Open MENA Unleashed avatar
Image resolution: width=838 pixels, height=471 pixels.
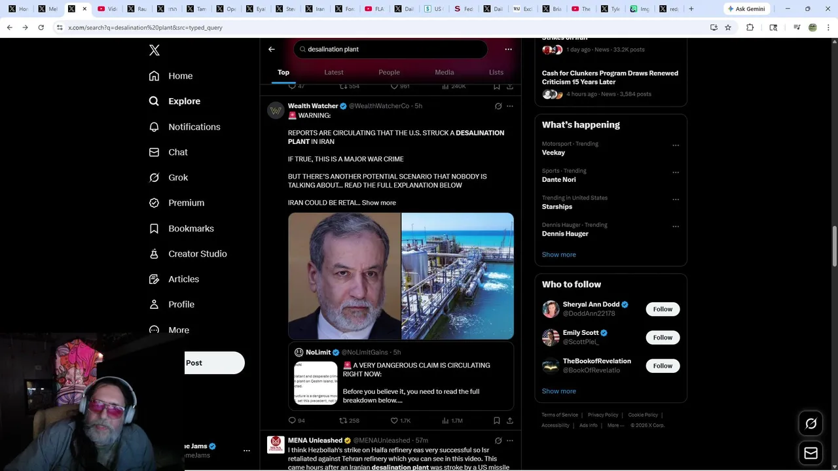(x=276, y=445)
